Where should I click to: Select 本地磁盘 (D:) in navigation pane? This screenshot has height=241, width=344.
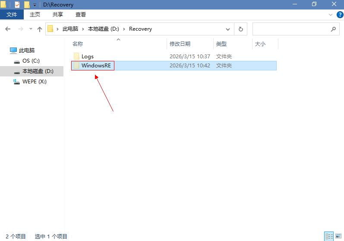click(38, 71)
